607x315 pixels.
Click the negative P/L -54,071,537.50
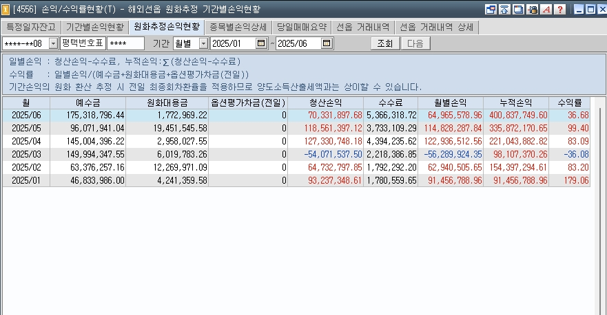(333, 155)
